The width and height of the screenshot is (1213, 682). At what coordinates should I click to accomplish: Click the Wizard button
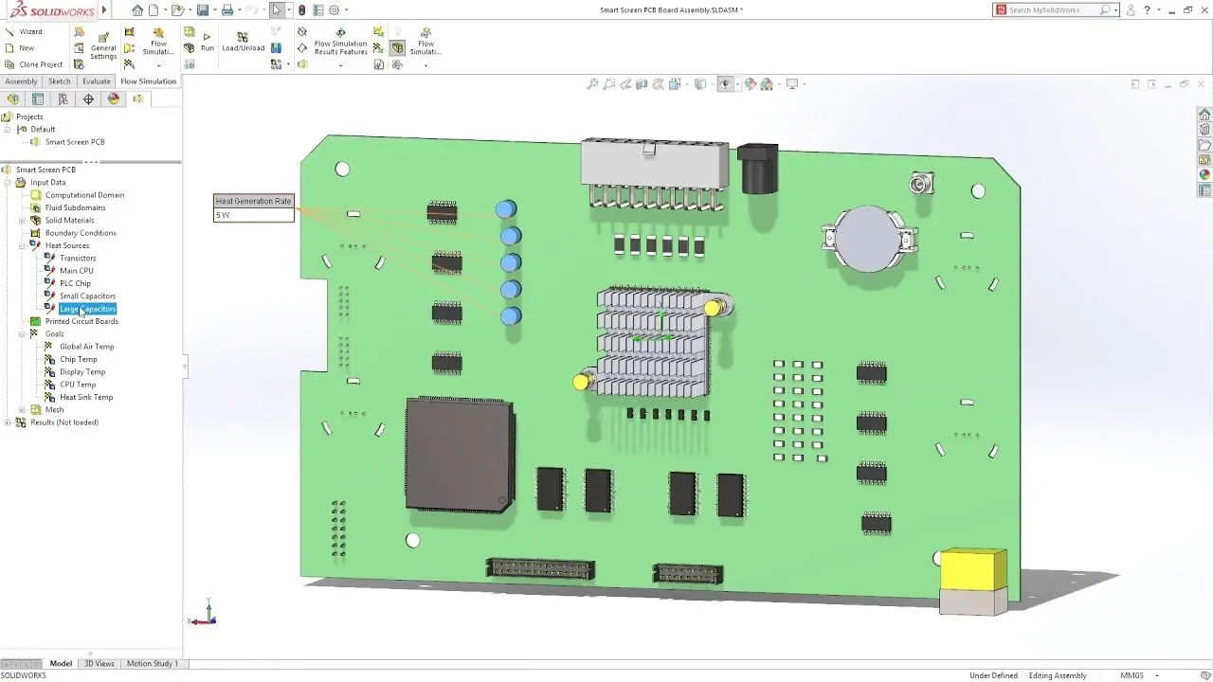point(24,31)
